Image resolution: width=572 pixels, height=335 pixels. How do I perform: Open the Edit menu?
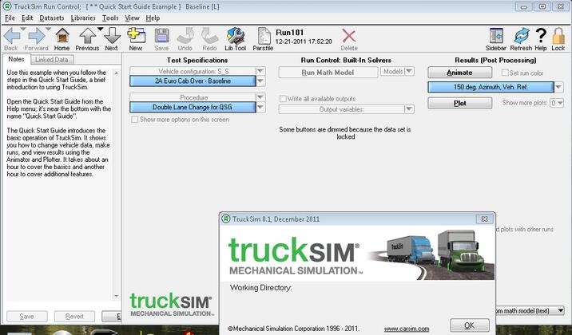(27, 18)
